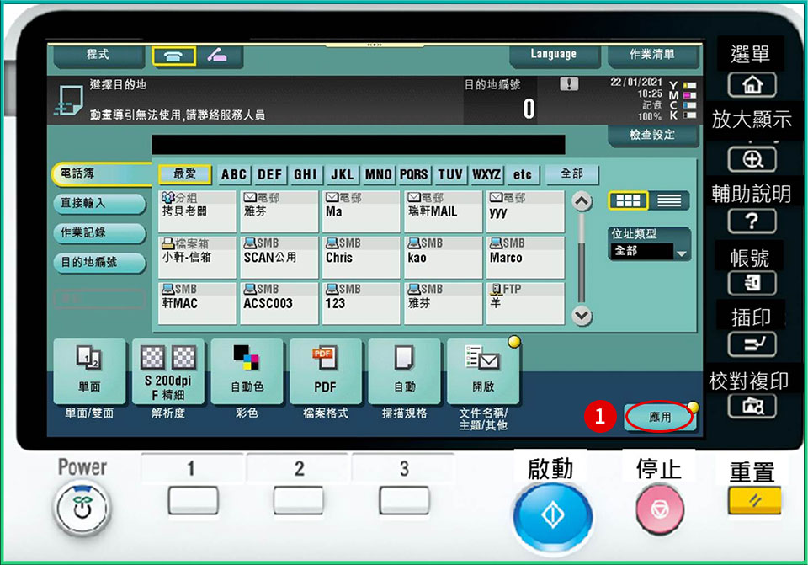Screen dimensions: 808x565
Task: Open the Language button
Action: (553, 56)
